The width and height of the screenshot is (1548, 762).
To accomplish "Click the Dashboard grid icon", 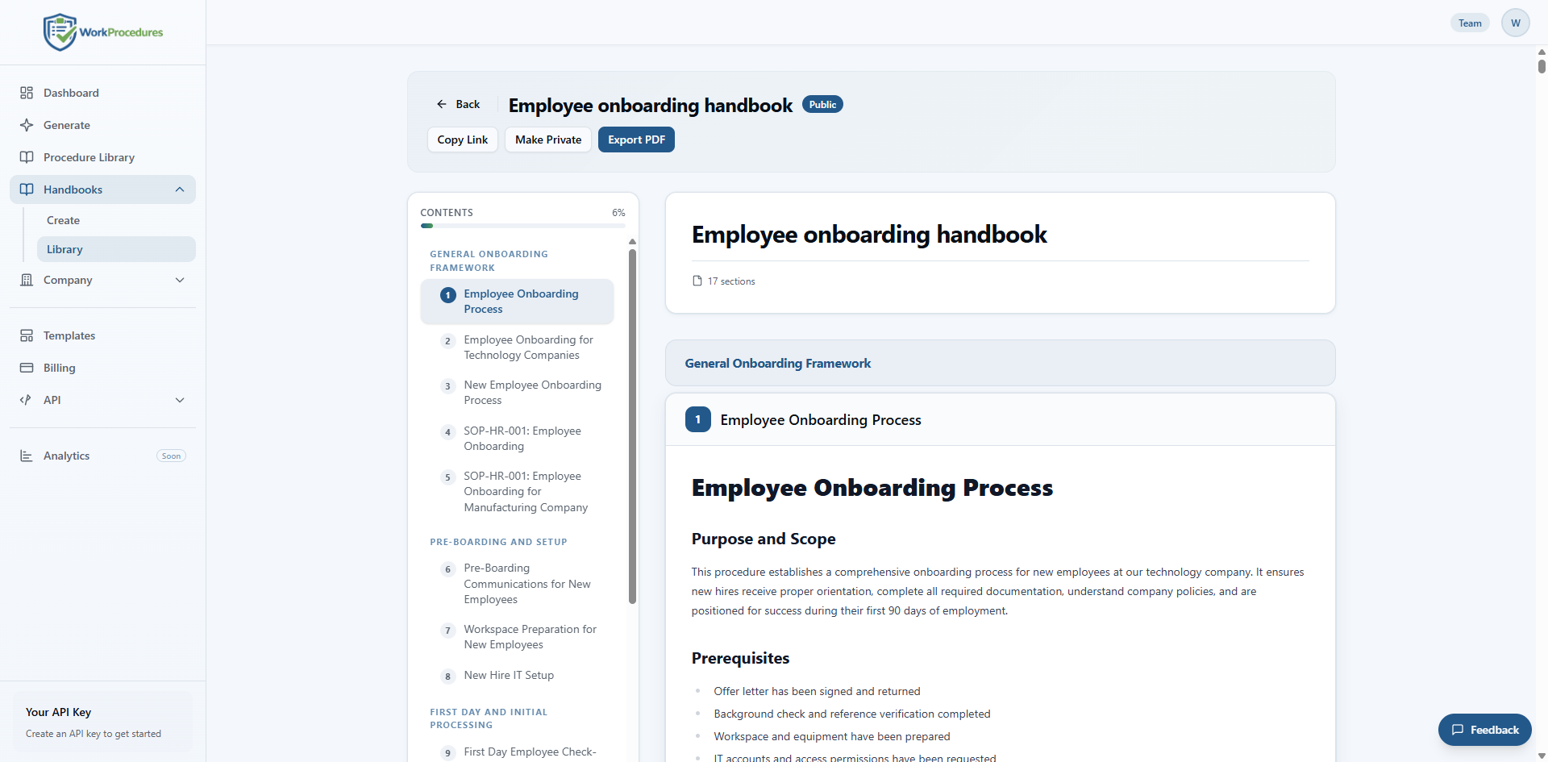I will (x=27, y=93).
